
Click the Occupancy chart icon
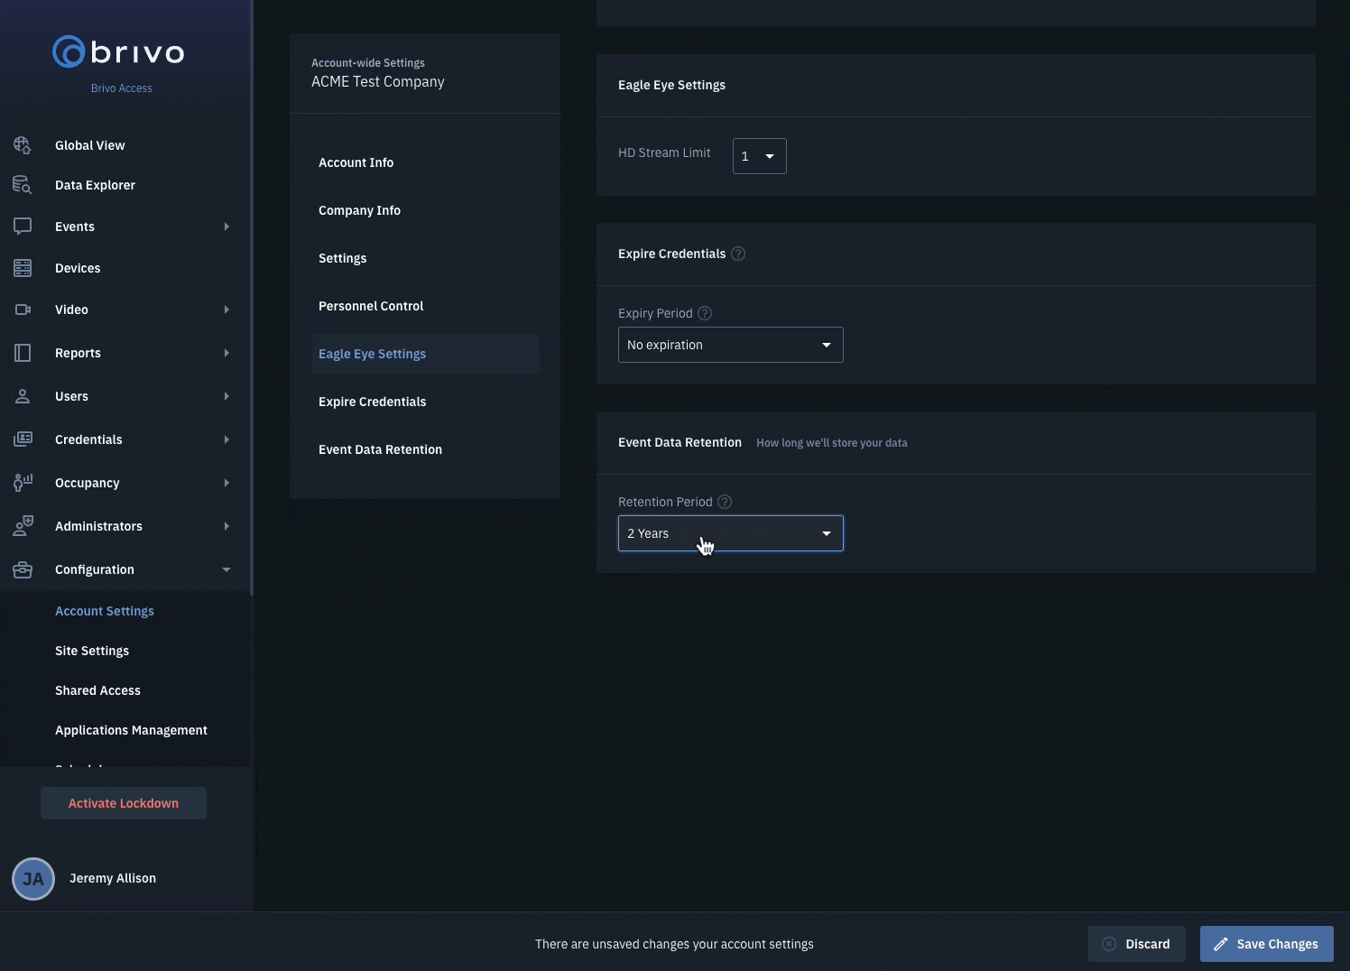pyautogui.click(x=23, y=483)
